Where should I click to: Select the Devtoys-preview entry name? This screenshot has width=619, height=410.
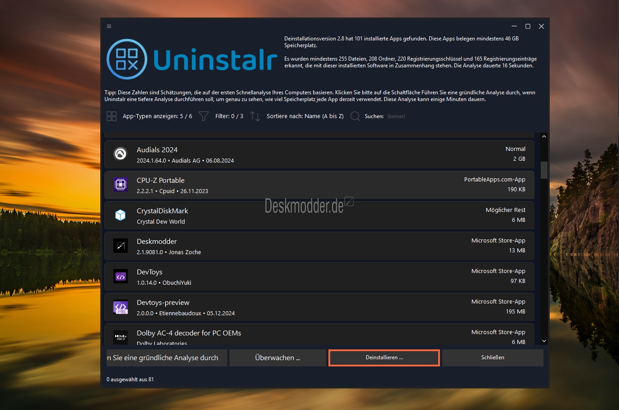point(163,302)
